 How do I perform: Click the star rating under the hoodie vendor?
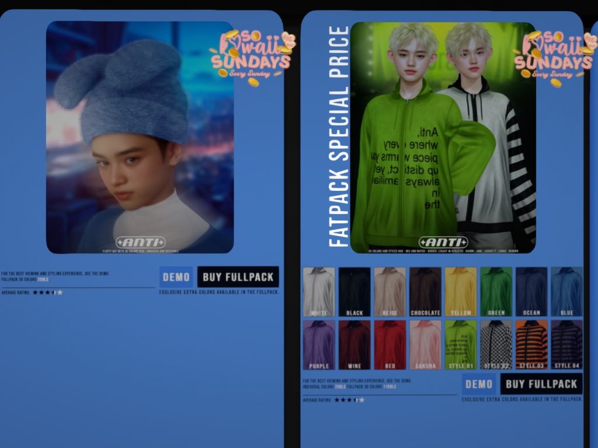tap(349, 400)
